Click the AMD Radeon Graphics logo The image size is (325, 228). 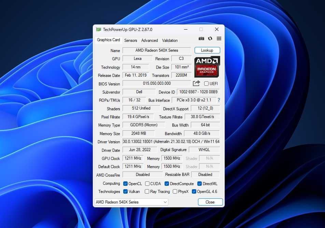(x=207, y=67)
